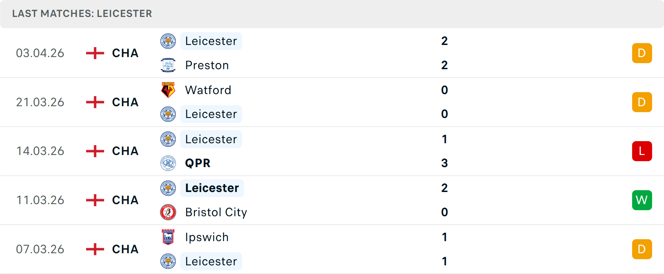The width and height of the screenshot is (664, 274).
Task: Click the England flag beside the 03.04.26 match
Action: (x=94, y=53)
